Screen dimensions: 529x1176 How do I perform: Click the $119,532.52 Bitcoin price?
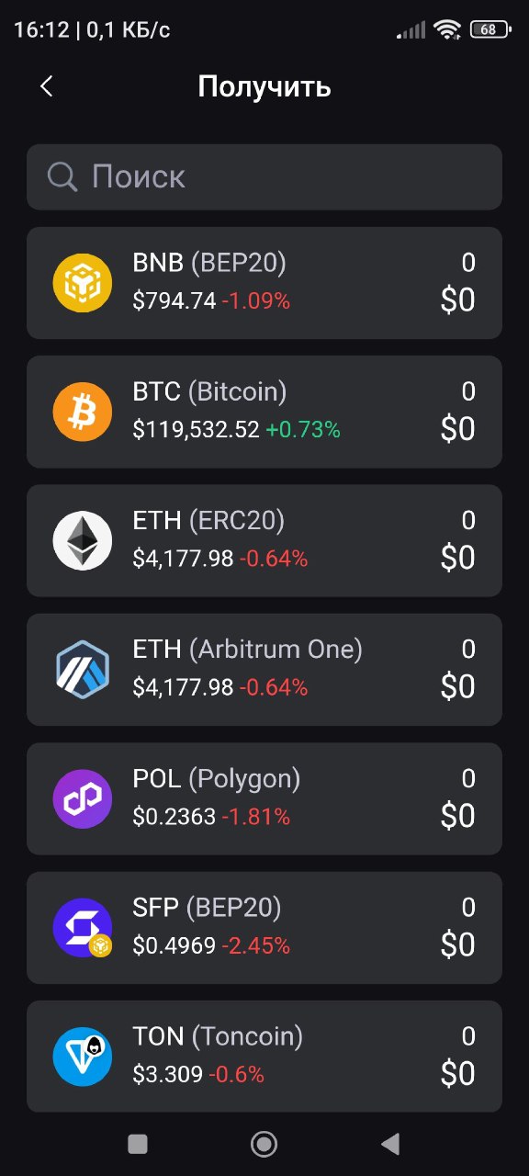197,429
